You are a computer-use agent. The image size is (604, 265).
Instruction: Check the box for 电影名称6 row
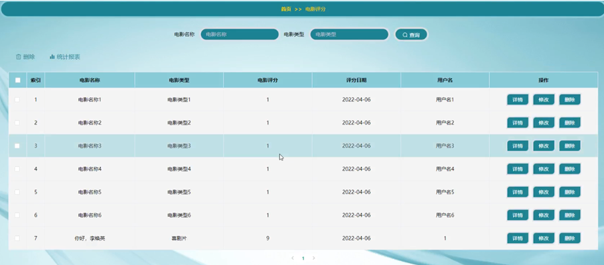point(17,215)
